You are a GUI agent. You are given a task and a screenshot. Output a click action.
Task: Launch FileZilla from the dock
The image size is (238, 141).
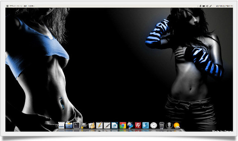click(138, 126)
